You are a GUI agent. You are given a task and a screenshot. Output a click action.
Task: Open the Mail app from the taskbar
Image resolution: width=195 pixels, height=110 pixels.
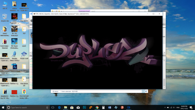pos(78,107)
